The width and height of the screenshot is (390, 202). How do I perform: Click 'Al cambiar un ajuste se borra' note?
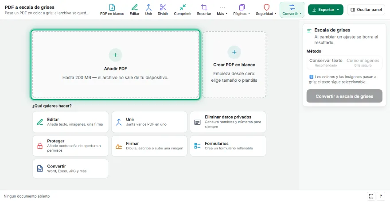tap(346, 40)
